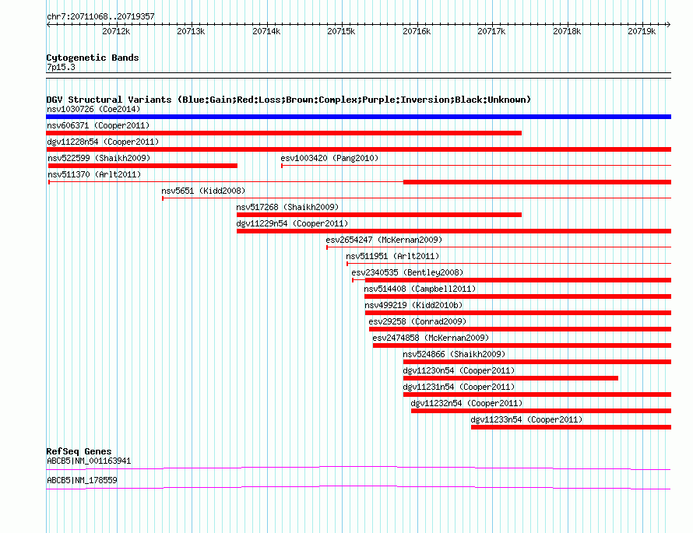Click the thick segment of nsv511370 bar
Image resolution: width=693 pixels, height=533 pixels.
(x=537, y=182)
